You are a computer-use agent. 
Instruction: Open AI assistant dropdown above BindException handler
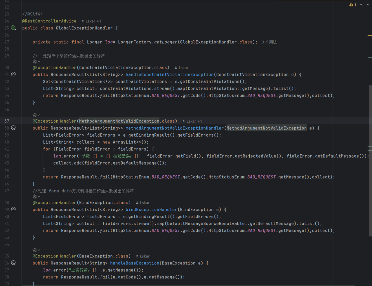click(x=36, y=196)
